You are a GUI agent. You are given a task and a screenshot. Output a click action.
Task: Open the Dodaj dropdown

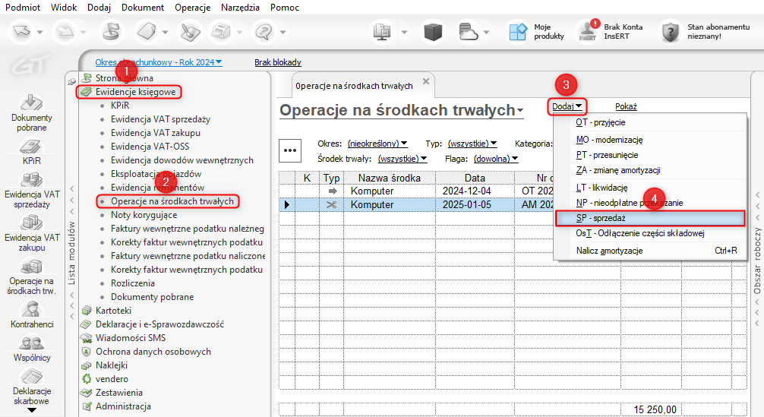pyautogui.click(x=567, y=106)
